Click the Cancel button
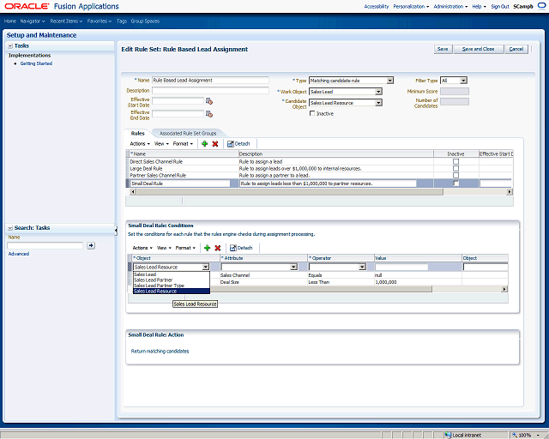 516,49
